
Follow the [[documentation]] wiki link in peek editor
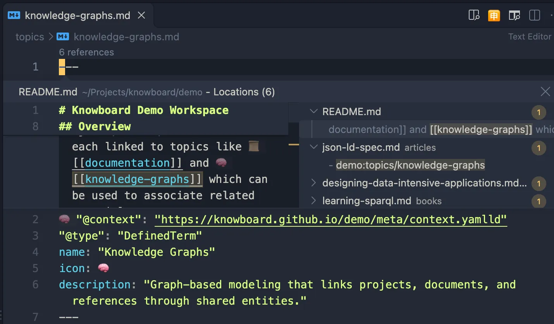point(127,163)
